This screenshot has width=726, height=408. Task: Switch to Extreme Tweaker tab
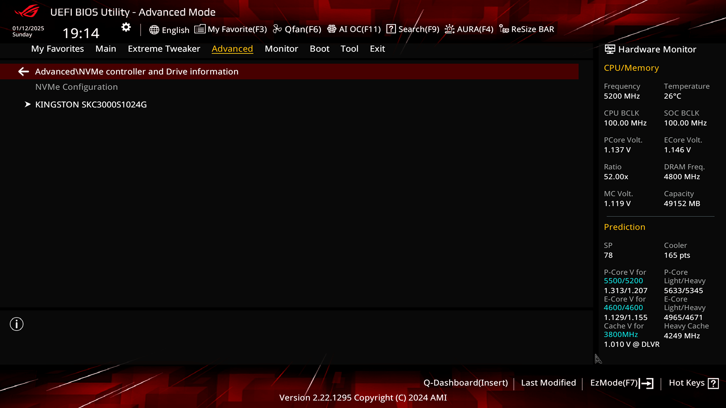point(164,48)
